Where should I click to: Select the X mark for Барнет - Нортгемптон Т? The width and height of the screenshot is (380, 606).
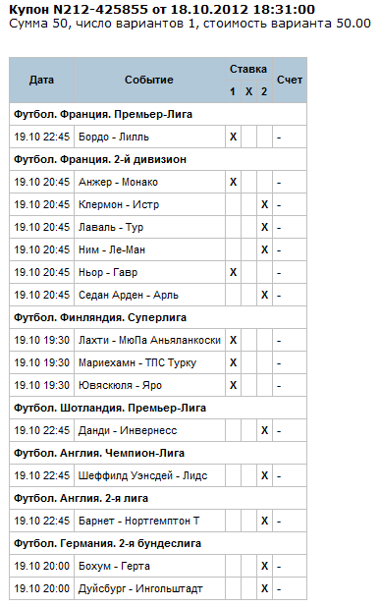[264, 521]
